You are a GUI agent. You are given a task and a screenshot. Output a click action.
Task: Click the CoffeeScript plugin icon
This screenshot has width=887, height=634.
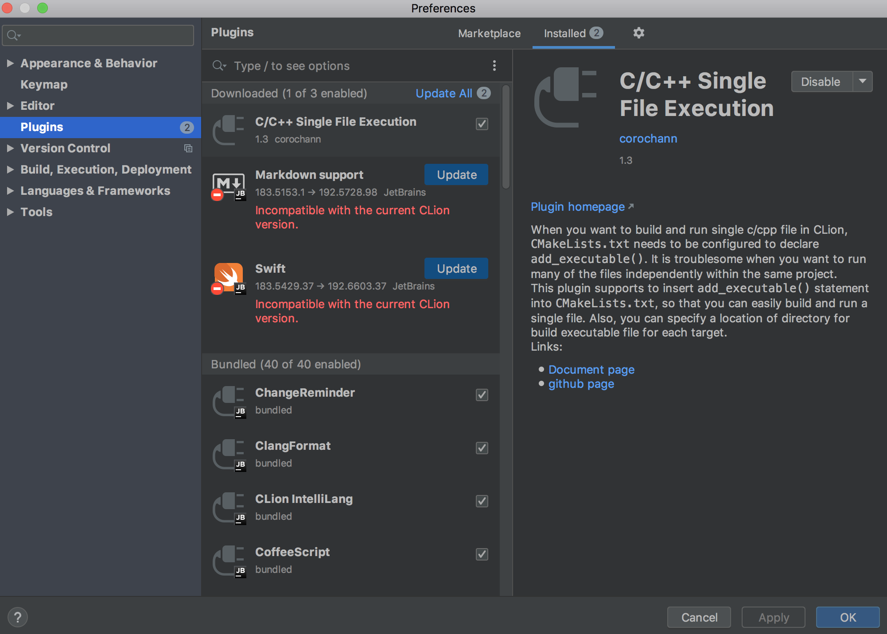point(229,561)
